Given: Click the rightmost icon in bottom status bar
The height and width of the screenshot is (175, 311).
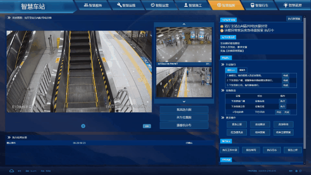Looking at the screenshot, I should 300,171.
